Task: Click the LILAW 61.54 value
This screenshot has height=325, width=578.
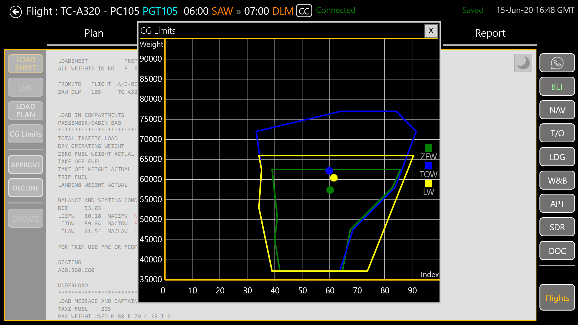Action: click(x=93, y=231)
